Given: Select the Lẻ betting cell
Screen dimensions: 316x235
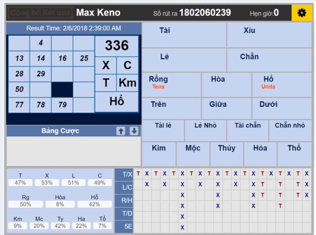Looking at the screenshot, I should 184,60.
